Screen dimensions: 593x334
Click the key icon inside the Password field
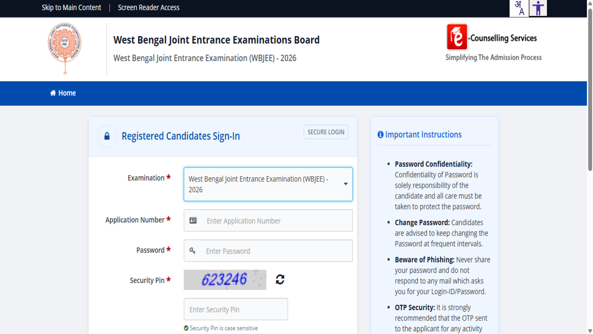pyautogui.click(x=193, y=250)
